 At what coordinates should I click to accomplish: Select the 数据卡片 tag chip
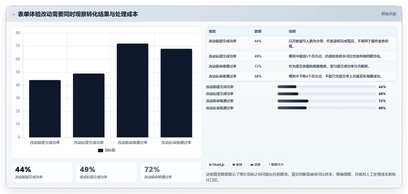coord(276,165)
